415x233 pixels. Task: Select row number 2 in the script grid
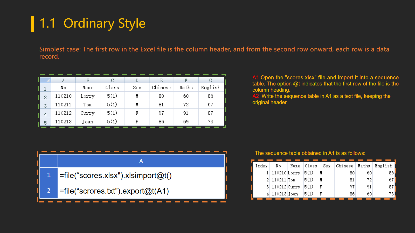(49, 191)
